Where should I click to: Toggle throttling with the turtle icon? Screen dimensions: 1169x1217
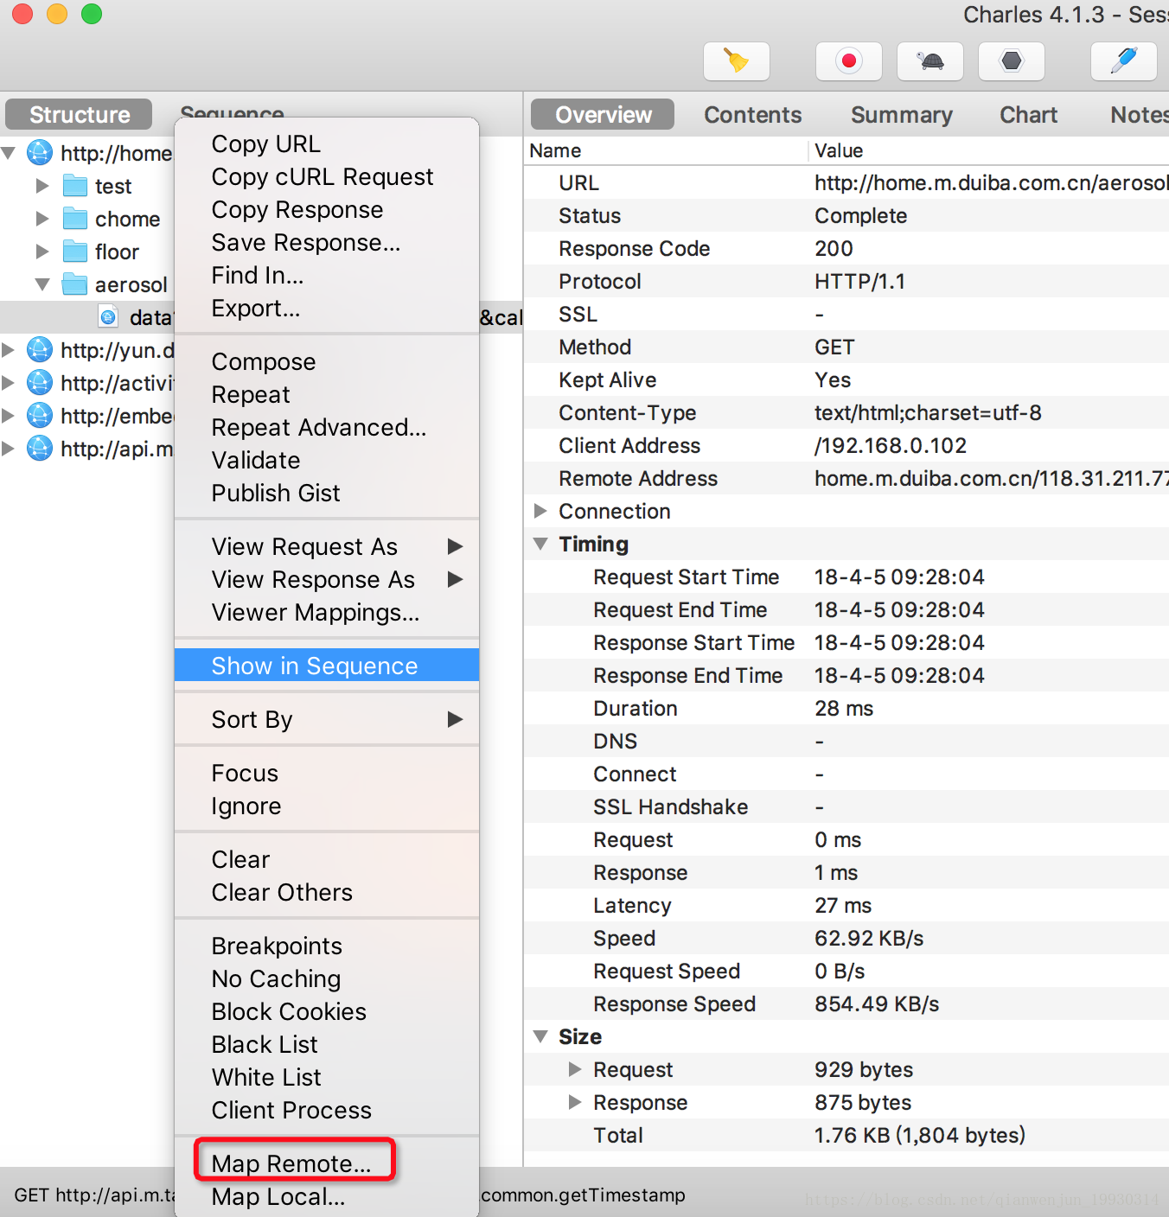[x=930, y=61]
